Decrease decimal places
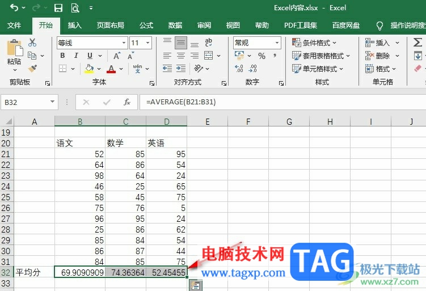The image size is (426, 291). 252,68
